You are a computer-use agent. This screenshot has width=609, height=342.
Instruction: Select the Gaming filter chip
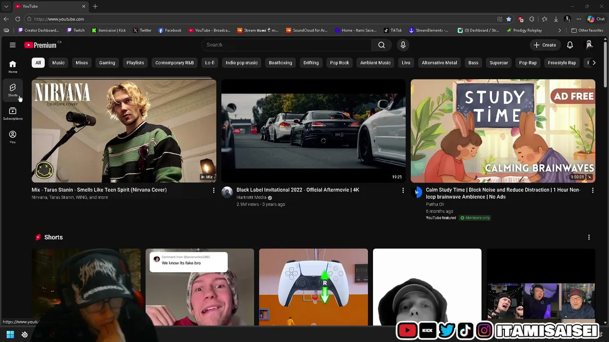(107, 63)
